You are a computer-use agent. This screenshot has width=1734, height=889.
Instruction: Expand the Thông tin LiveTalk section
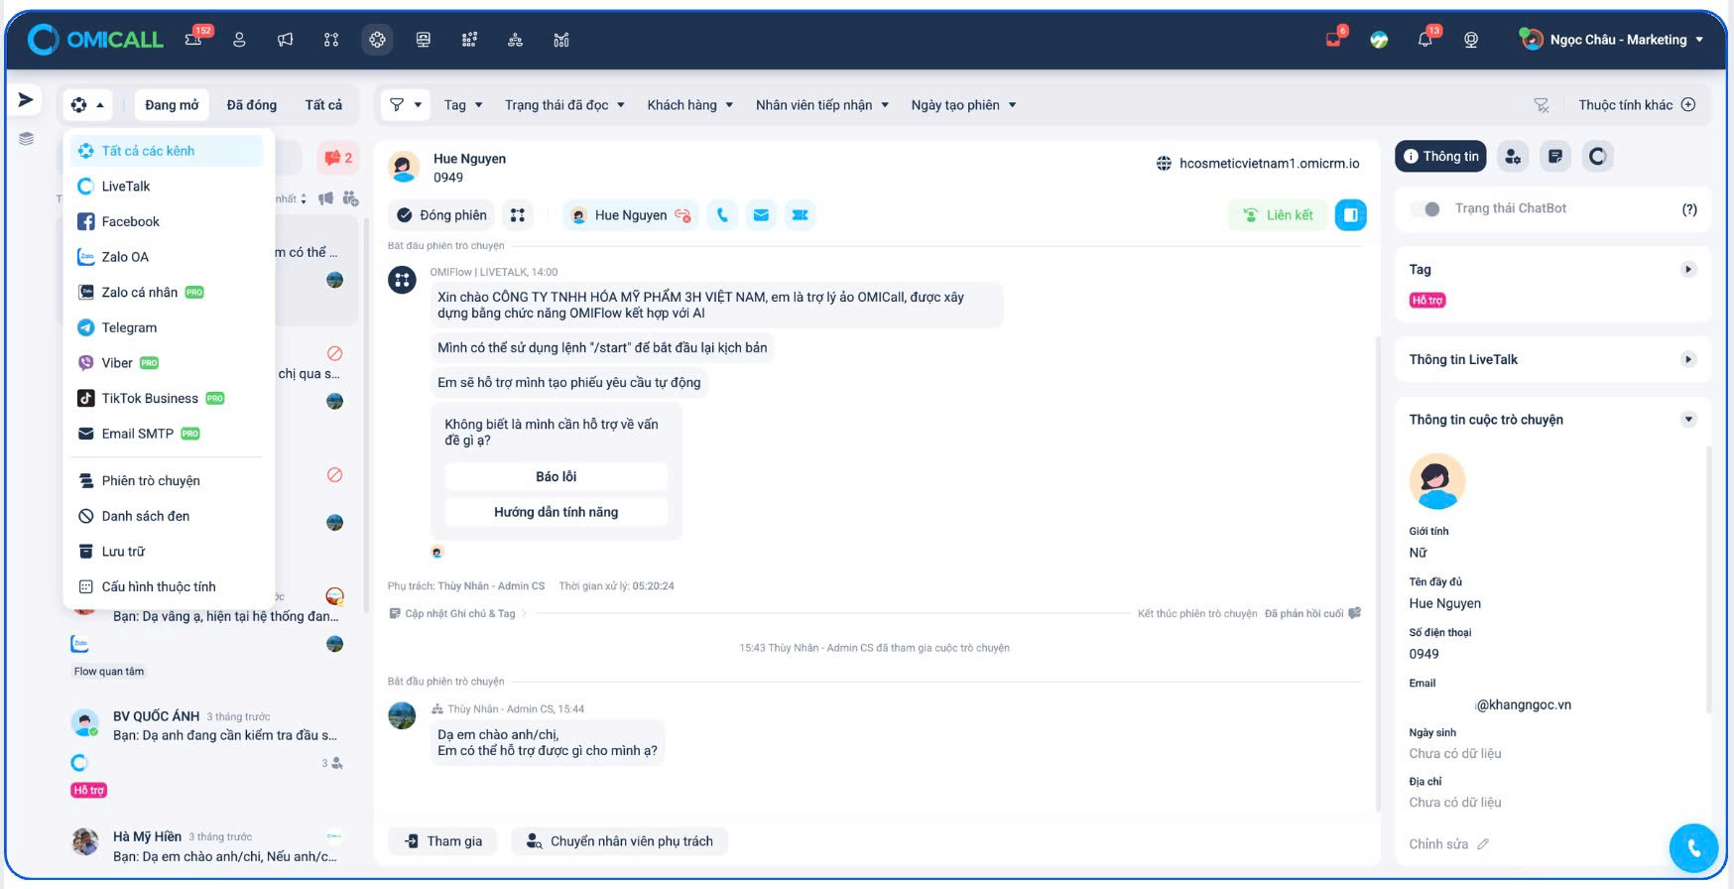pyautogui.click(x=1688, y=359)
